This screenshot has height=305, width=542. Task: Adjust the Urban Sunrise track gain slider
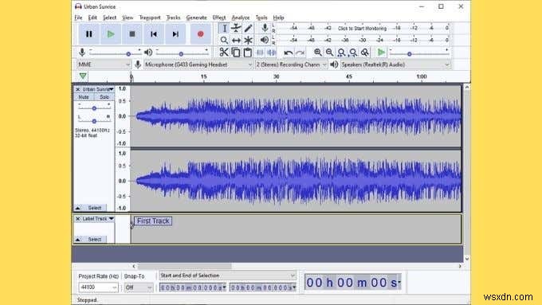(x=94, y=107)
